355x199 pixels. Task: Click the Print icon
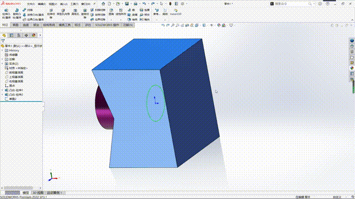(x=135, y=4)
